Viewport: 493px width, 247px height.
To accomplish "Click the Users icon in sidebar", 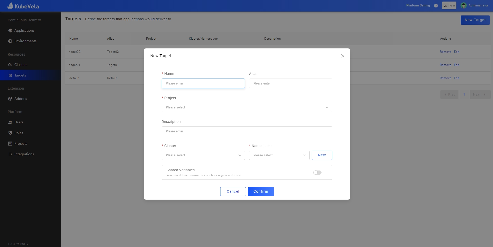I will point(10,122).
